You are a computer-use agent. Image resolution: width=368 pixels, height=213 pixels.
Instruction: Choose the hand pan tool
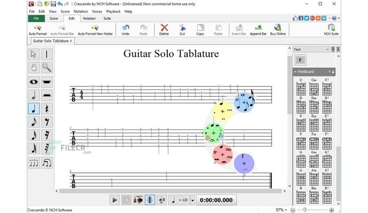(x=33, y=68)
